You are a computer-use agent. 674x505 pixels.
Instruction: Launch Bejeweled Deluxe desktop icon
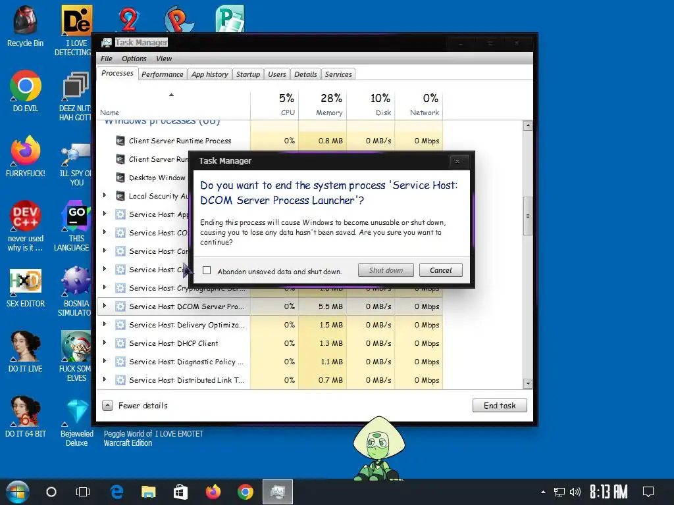point(77,423)
